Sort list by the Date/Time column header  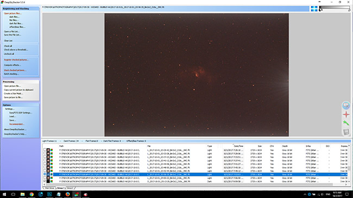click(238, 146)
